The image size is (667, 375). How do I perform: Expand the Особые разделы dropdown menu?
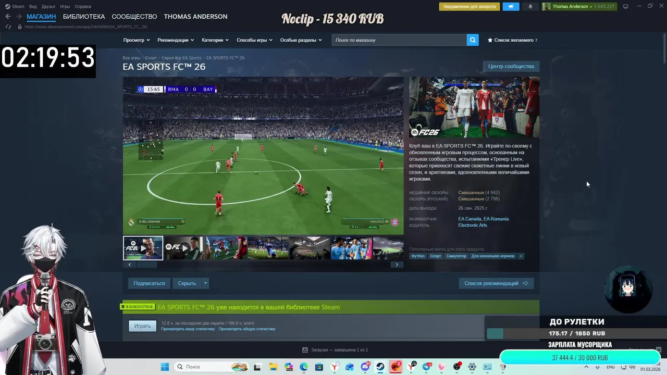(301, 40)
